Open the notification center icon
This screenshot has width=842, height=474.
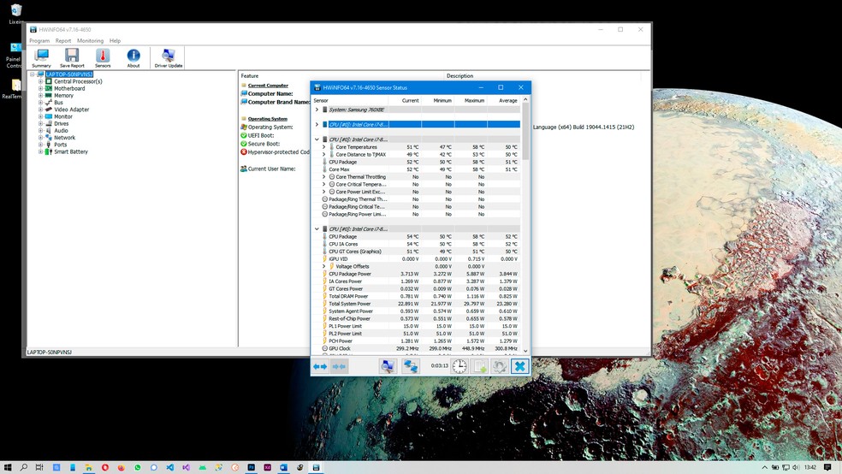[827, 467]
